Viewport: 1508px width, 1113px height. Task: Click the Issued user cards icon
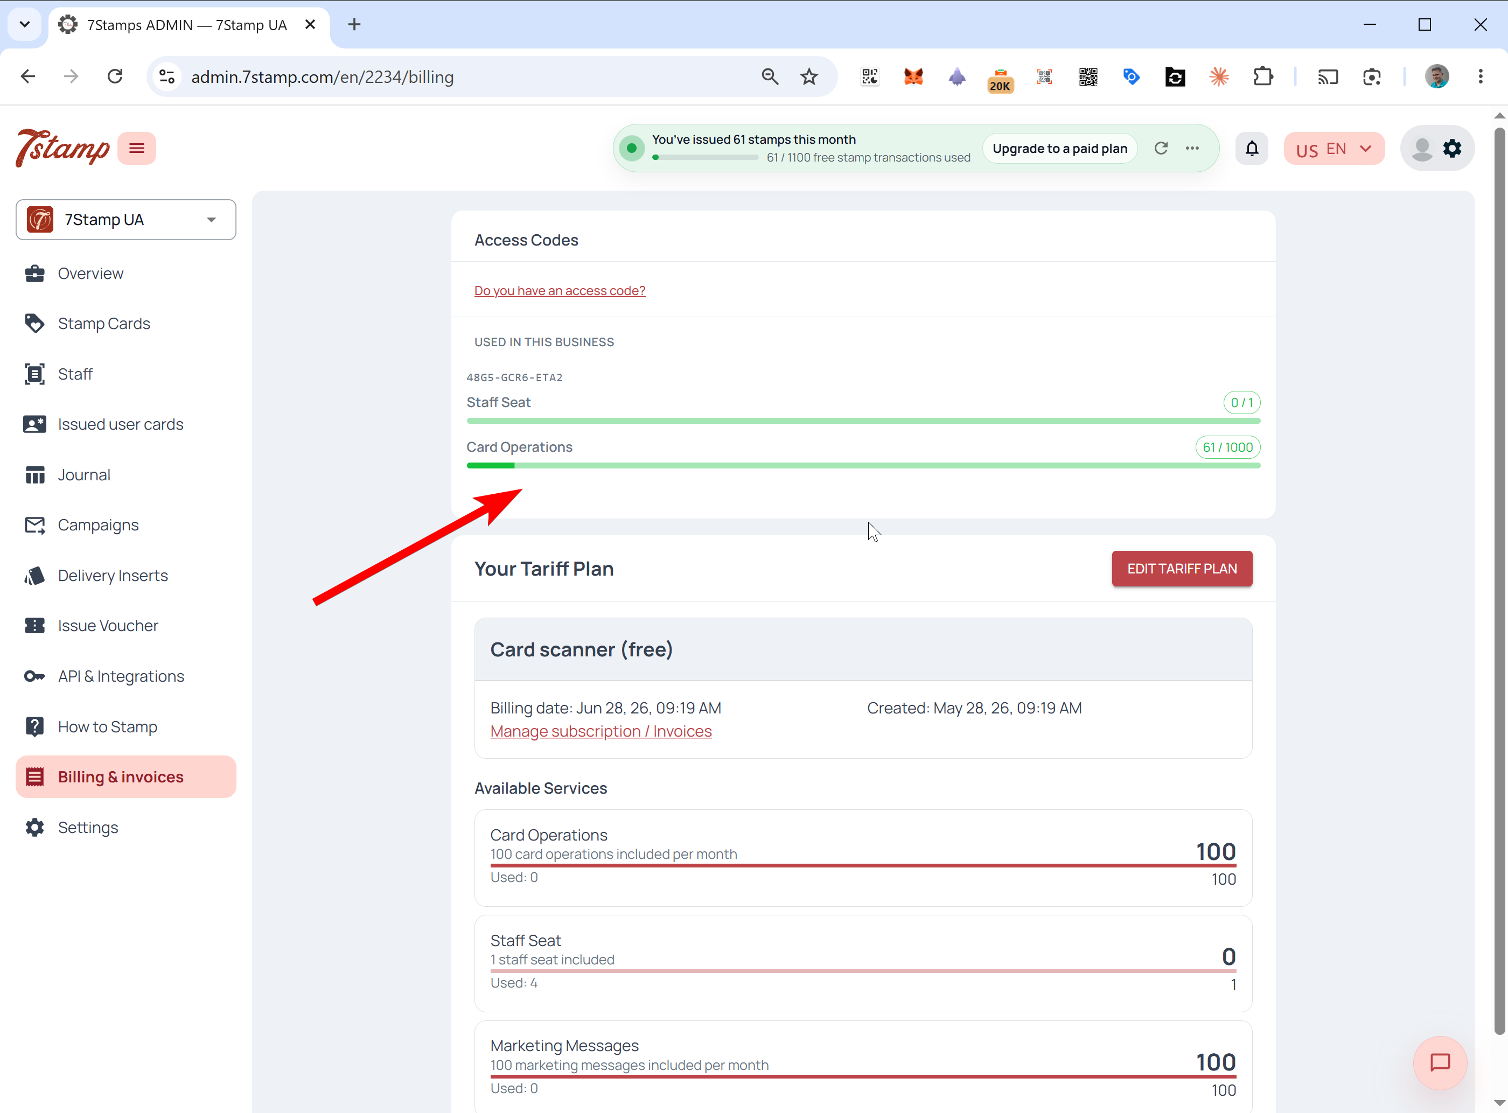[35, 424]
